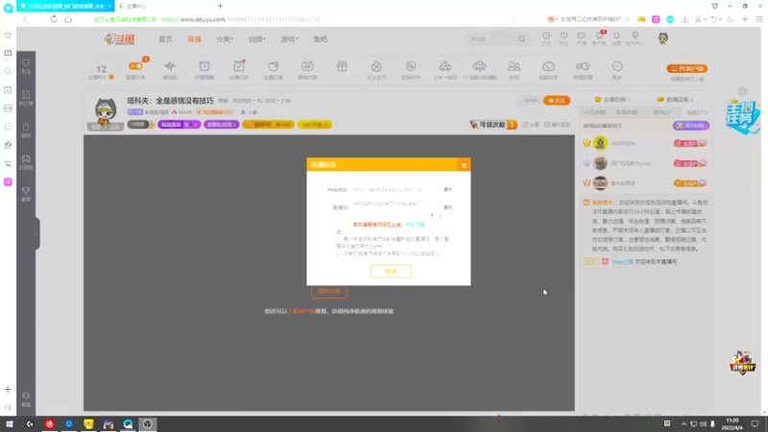Click the purple button above the fan list
The height and width of the screenshot is (432, 768).
pos(690,126)
